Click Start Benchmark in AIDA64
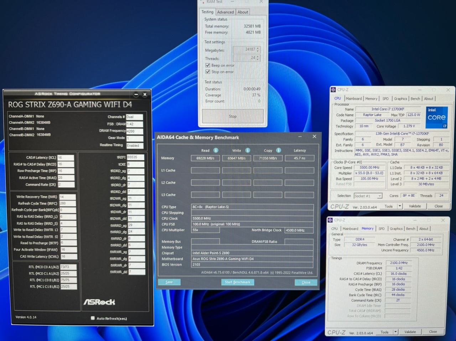Viewport: 456px width, 341px height. [238, 282]
